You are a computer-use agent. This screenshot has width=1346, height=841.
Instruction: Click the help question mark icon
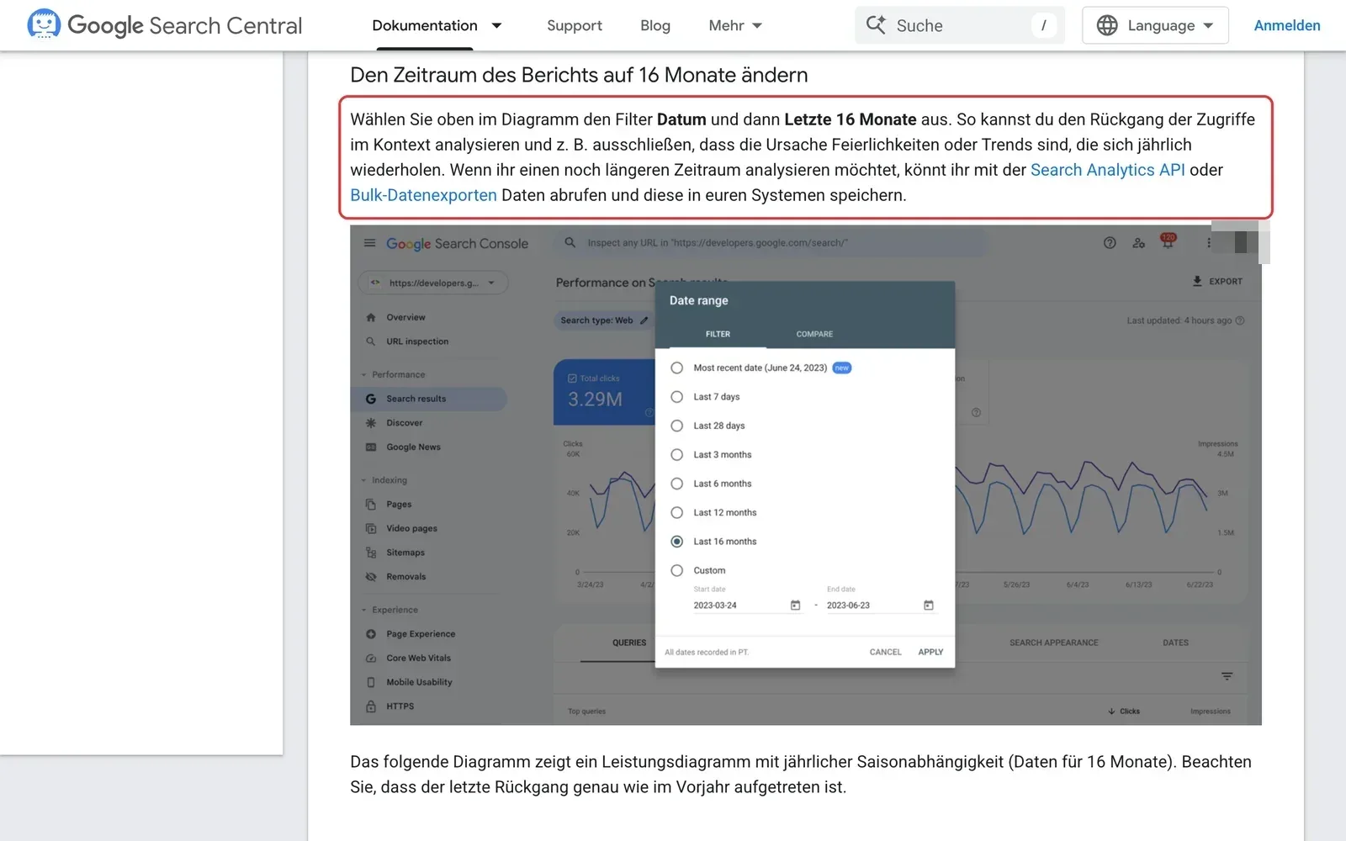(1110, 243)
